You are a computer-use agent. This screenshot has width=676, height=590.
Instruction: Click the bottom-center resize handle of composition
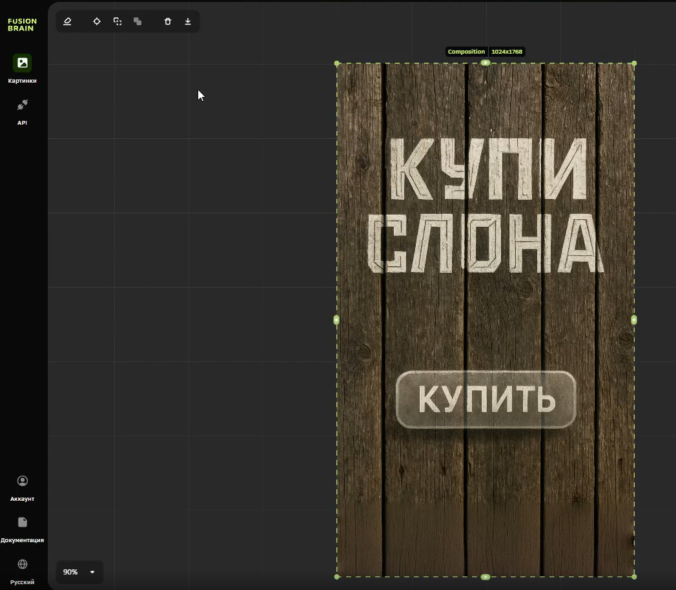(x=486, y=576)
